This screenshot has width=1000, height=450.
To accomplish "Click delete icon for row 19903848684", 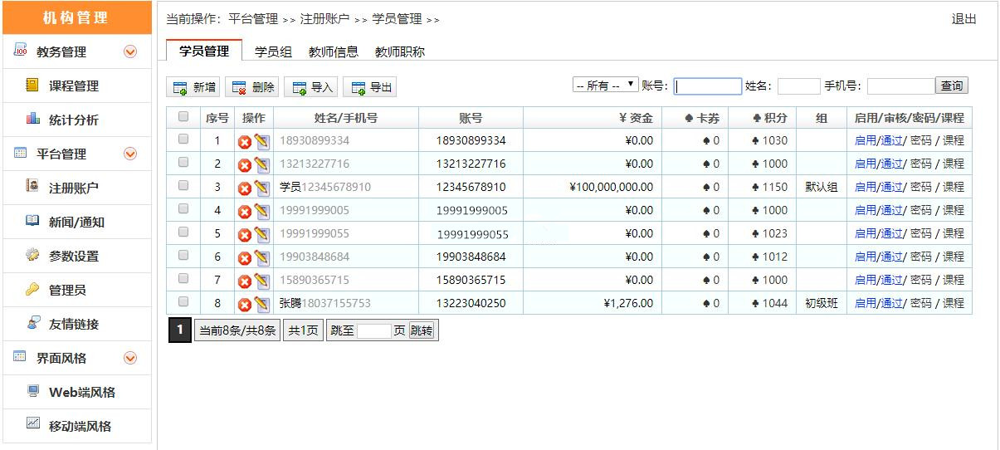I will pos(245,257).
